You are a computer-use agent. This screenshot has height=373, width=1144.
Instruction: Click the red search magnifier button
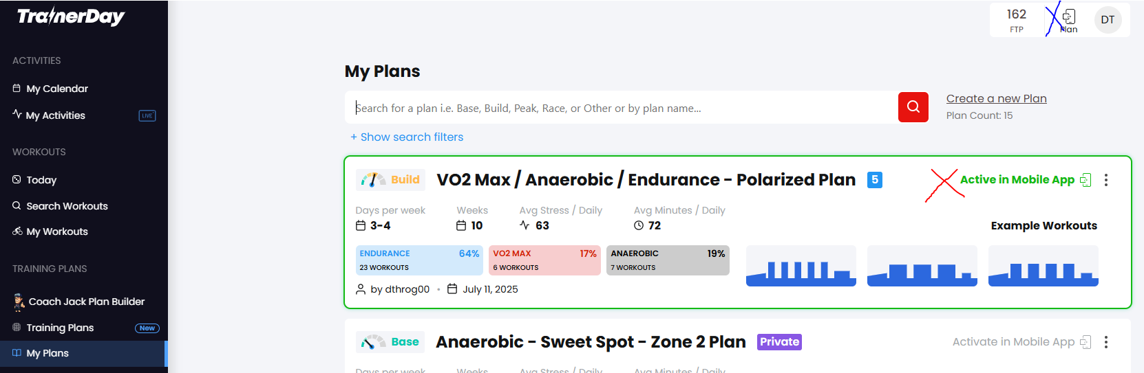point(913,107)
